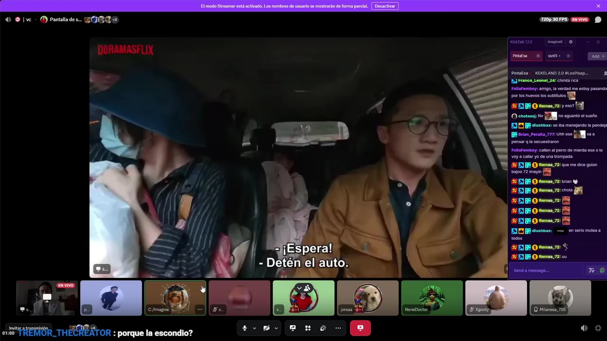Viewport: 607px width, 341px height.
Task: Open camera options dropdown arrow
Action: pos(276,328)
